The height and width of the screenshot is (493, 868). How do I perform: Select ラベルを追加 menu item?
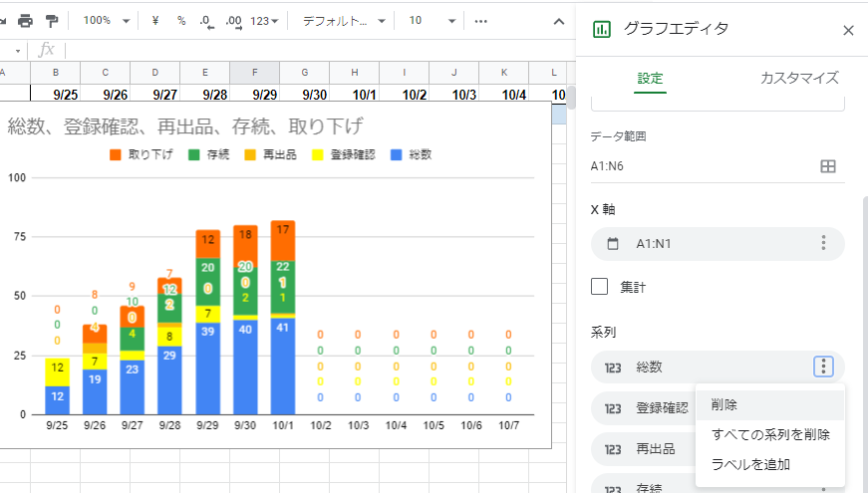coord(769,465)
